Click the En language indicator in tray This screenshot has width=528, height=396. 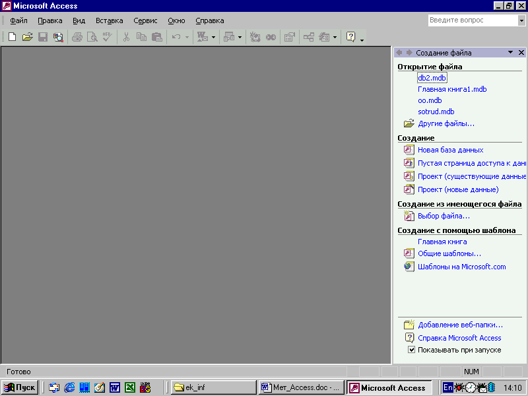pyautogui.click(x=448, y=387)
